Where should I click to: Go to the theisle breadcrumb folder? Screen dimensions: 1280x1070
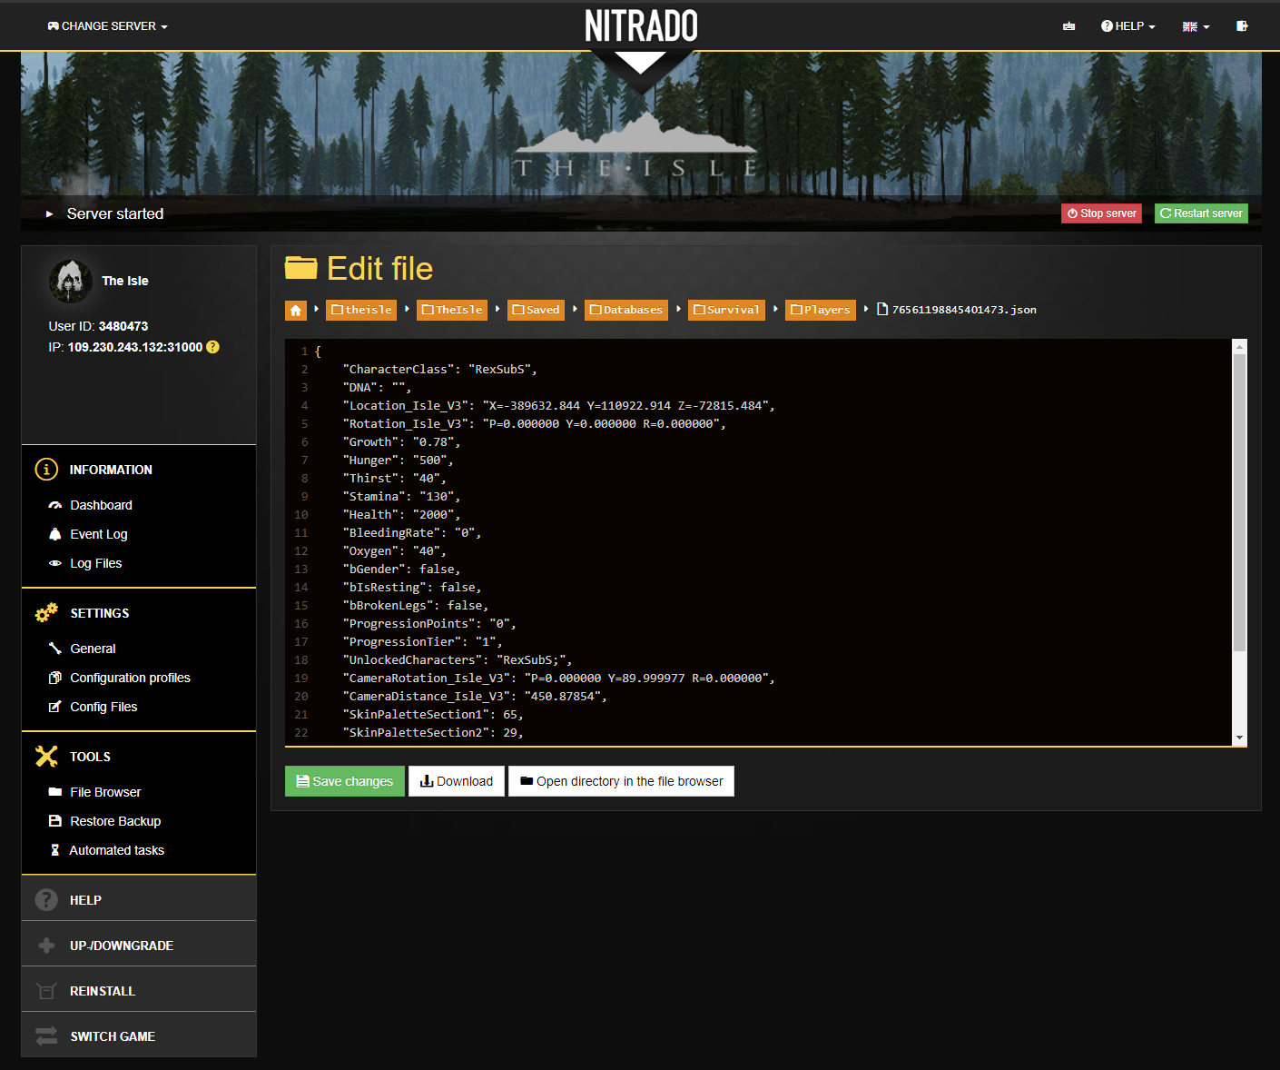(x=361, y=311)
